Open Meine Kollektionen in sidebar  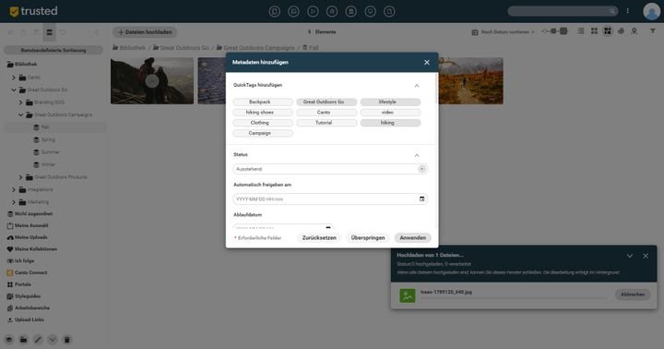tap(32, 249)
